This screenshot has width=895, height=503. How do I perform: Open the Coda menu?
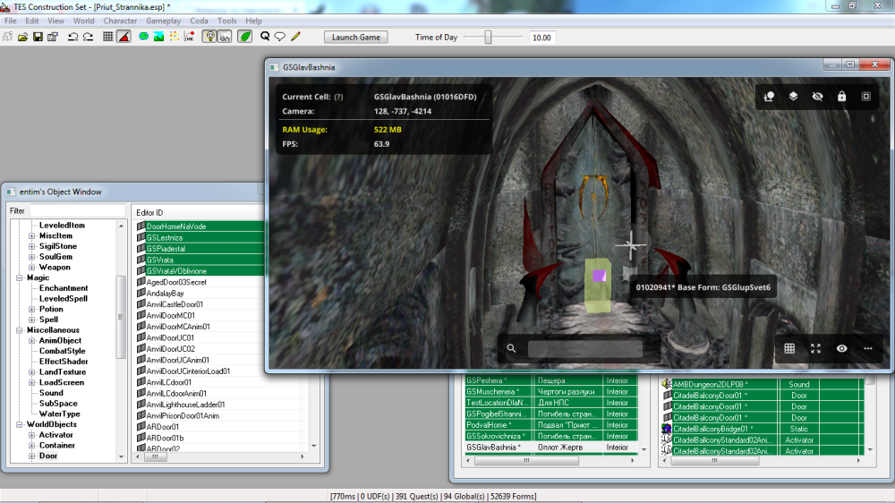point(199,21)
